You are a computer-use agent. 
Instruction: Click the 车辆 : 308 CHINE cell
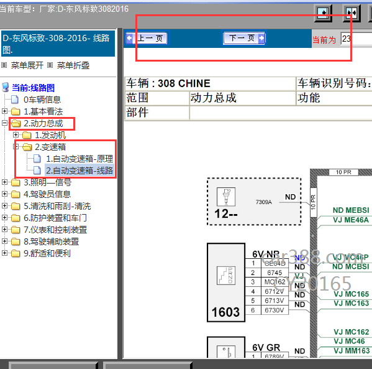(x=210, y=83)
